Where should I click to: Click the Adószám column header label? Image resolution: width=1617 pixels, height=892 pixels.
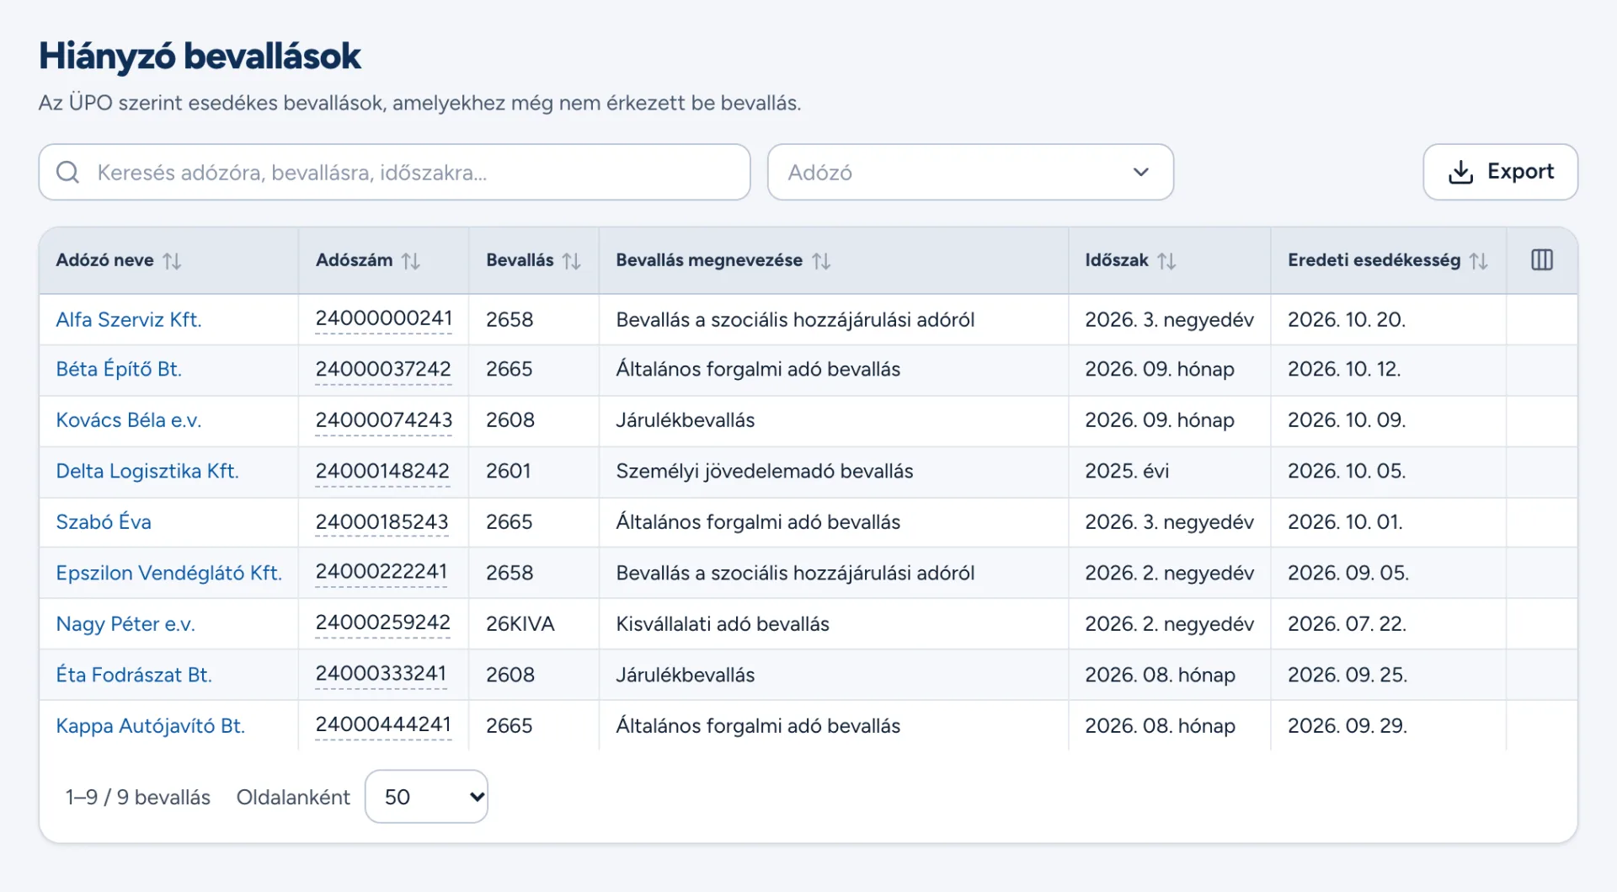[x=354, y=260]
